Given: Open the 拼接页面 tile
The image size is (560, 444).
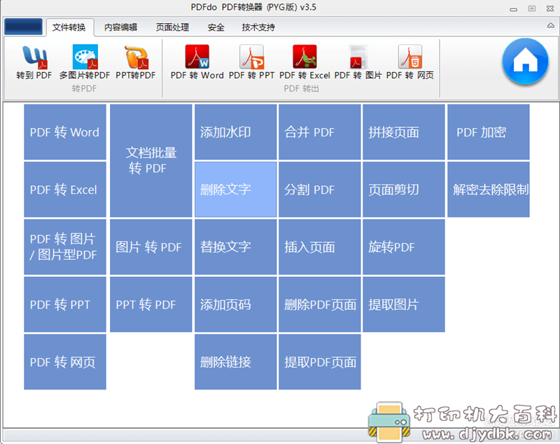Looking at the screenshot, I should [x=404, y=132].
